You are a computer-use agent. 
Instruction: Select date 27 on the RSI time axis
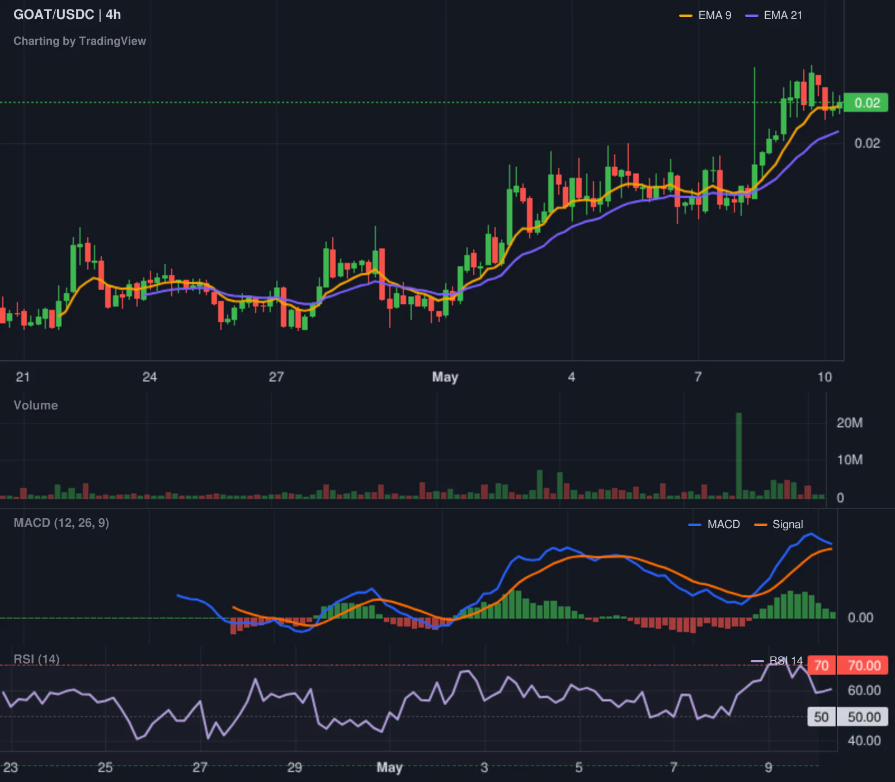point(200,767)
